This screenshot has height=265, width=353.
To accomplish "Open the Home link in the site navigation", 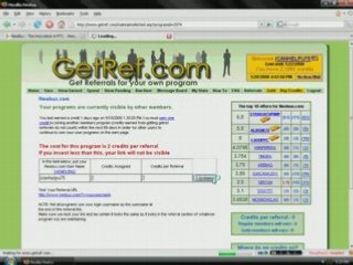I will pyautogui.click(x=33, y=91).
